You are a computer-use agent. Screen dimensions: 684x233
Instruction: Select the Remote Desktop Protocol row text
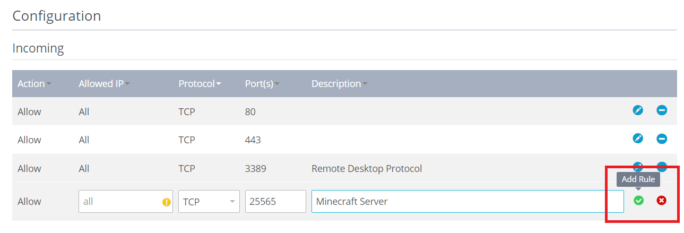click(x=367, y=169)
